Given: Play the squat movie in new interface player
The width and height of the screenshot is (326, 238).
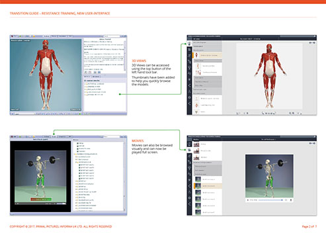Looking at the screenshot, I should pos(248,200).
